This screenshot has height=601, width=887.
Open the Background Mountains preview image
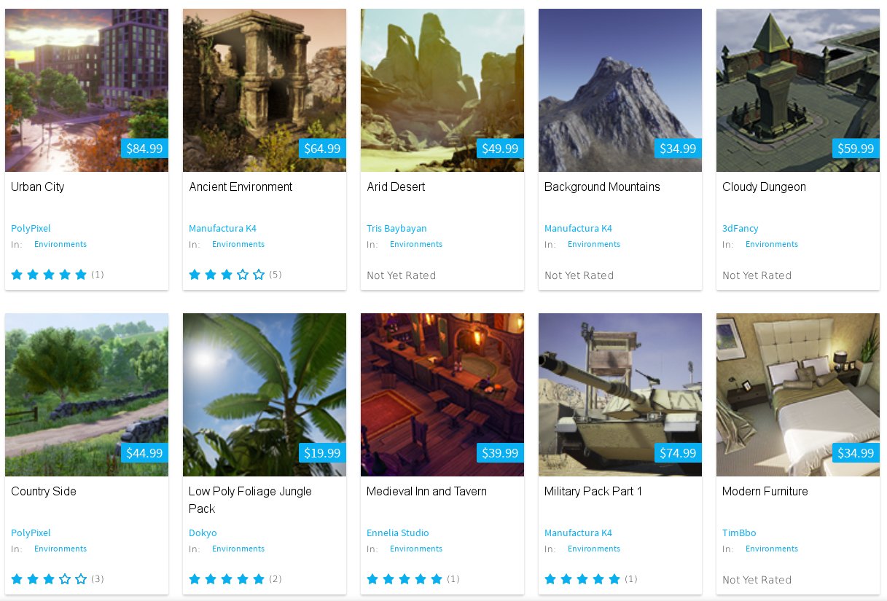[620, 90]
